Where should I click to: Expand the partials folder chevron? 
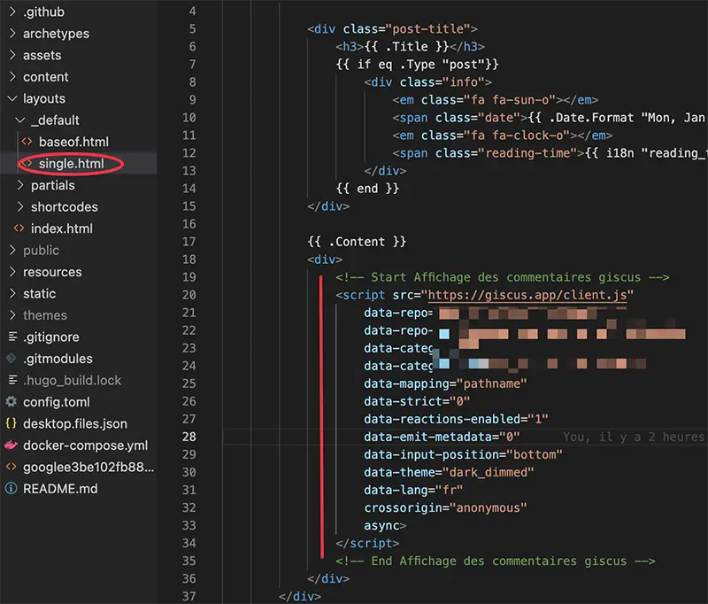(20, 185)
